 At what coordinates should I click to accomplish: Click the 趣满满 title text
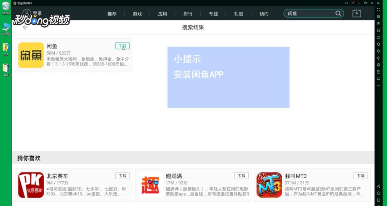174,176
